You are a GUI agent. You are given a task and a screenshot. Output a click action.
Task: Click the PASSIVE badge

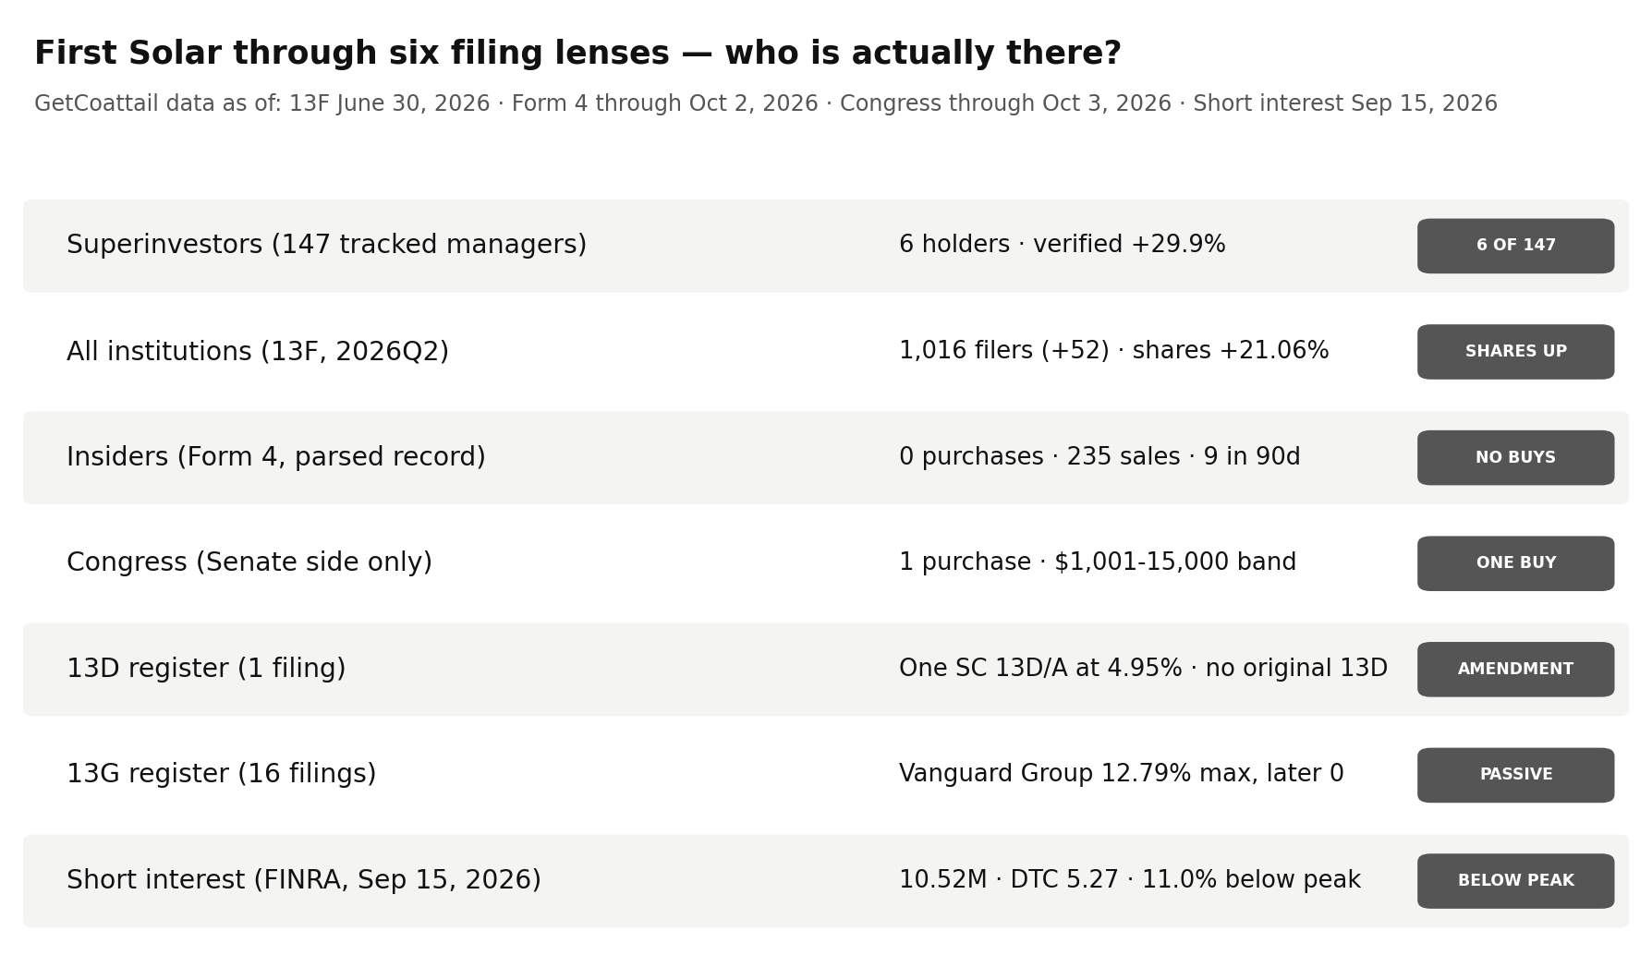click(x=1515, y=775)
